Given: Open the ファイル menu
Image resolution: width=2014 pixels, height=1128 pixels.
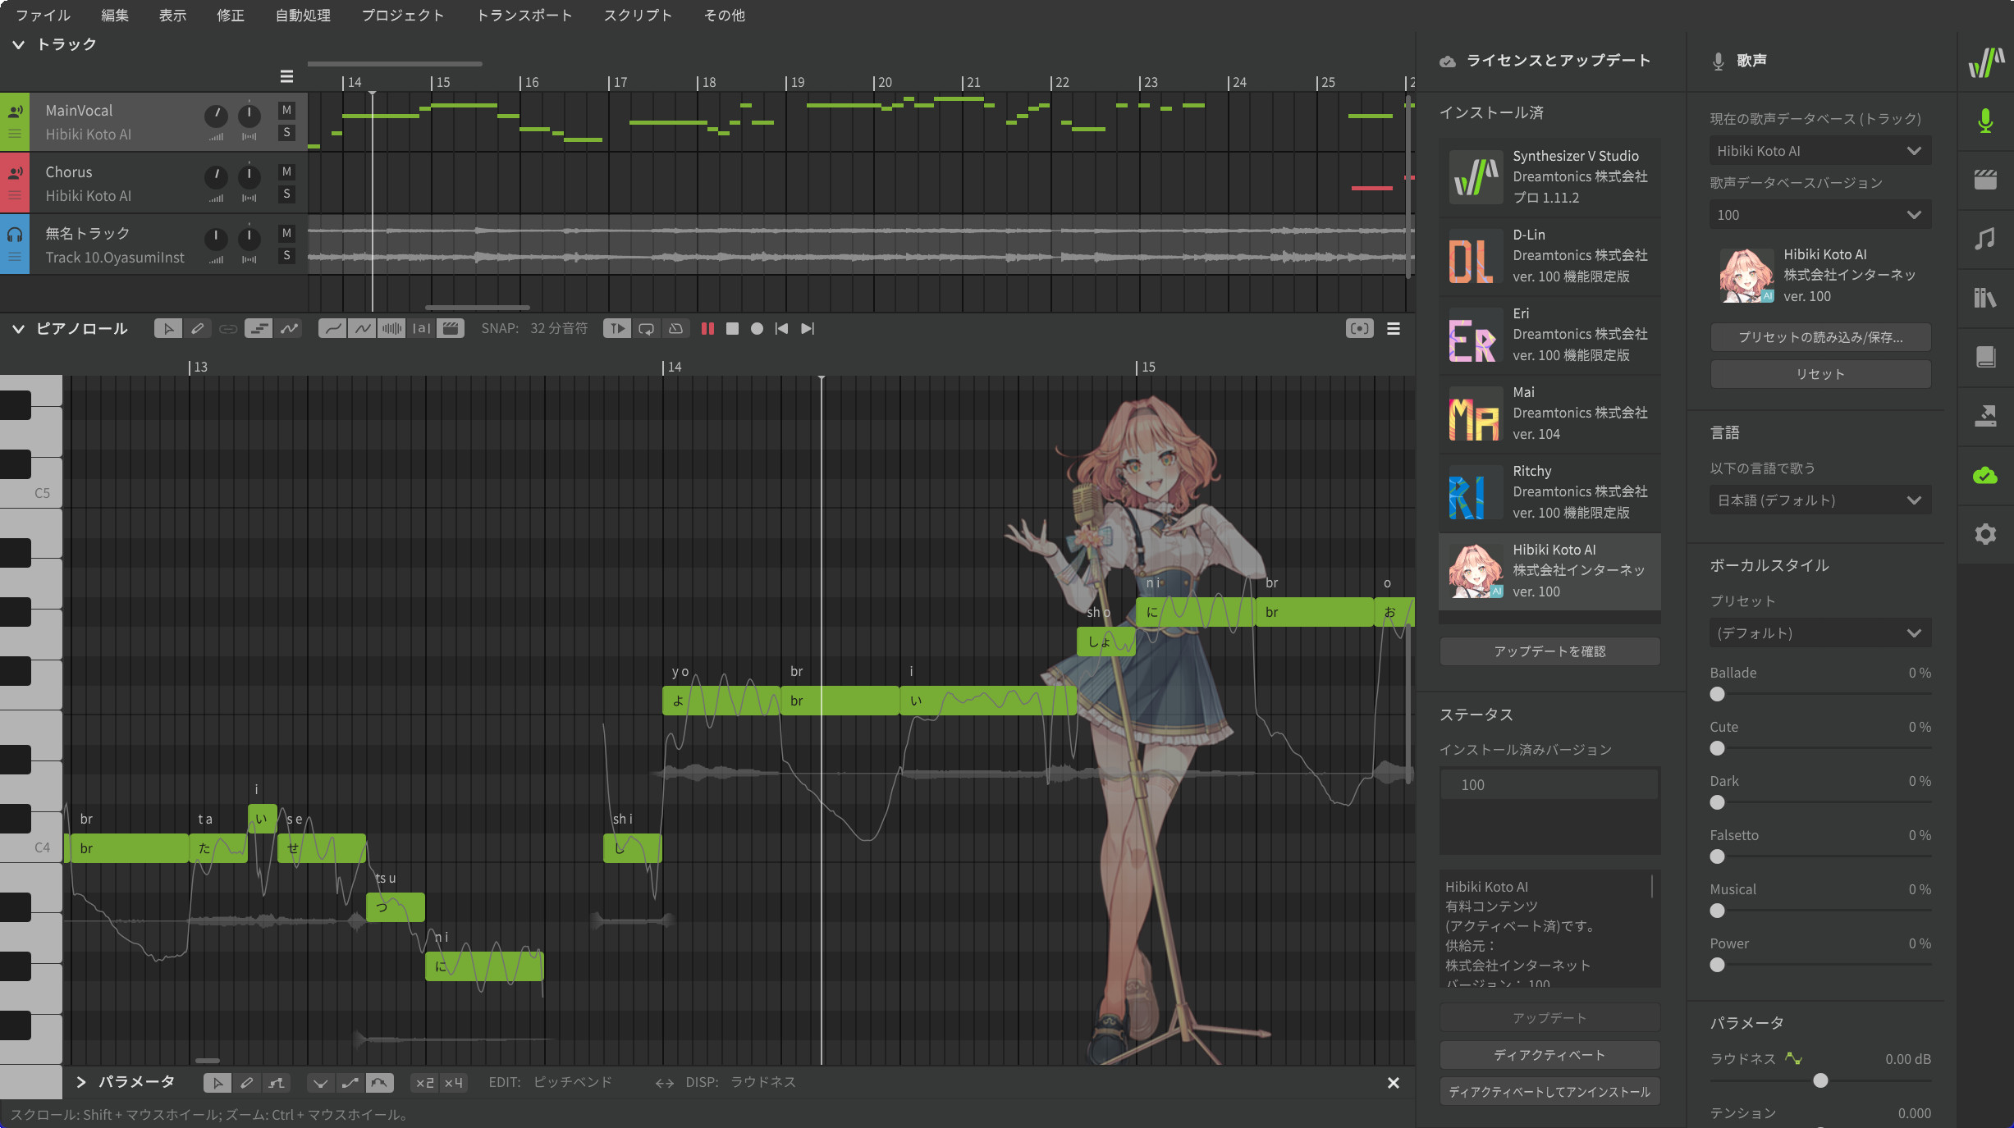Looking at the screenshot, I should click(43, 15).
